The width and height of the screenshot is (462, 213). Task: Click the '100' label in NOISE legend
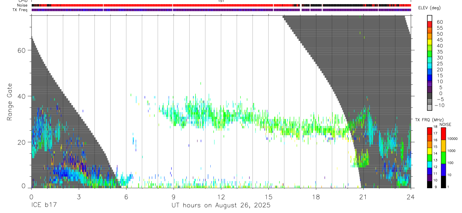pyautogui.click(x=451, y=163)
